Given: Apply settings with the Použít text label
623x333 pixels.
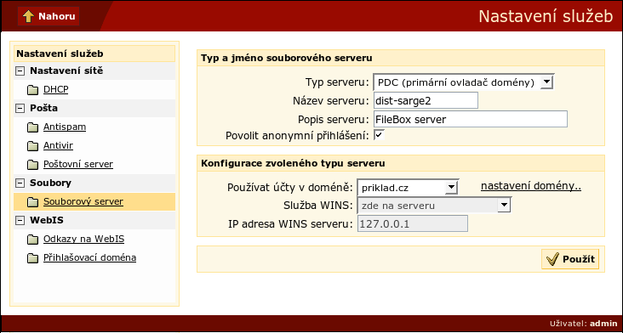Looking at the screenshot, I should click(579, 259).
